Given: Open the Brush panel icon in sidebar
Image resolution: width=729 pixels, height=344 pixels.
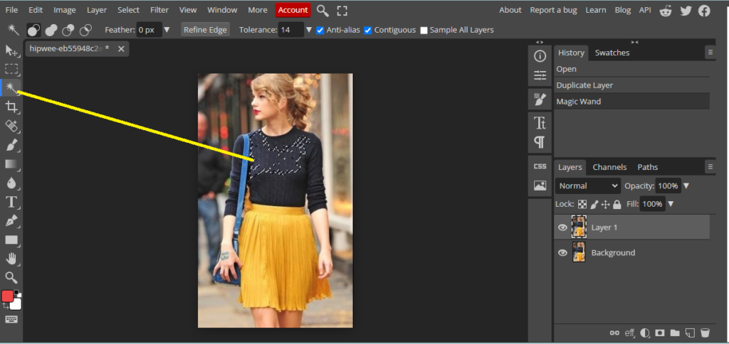Looking at the screenshot, I should click(x=540, y=99).
